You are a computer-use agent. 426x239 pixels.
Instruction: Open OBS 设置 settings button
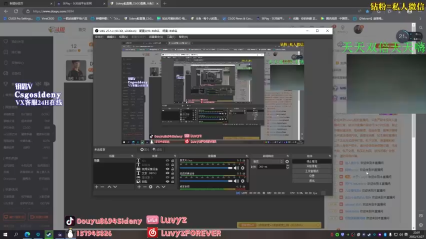tap(312, 176)
